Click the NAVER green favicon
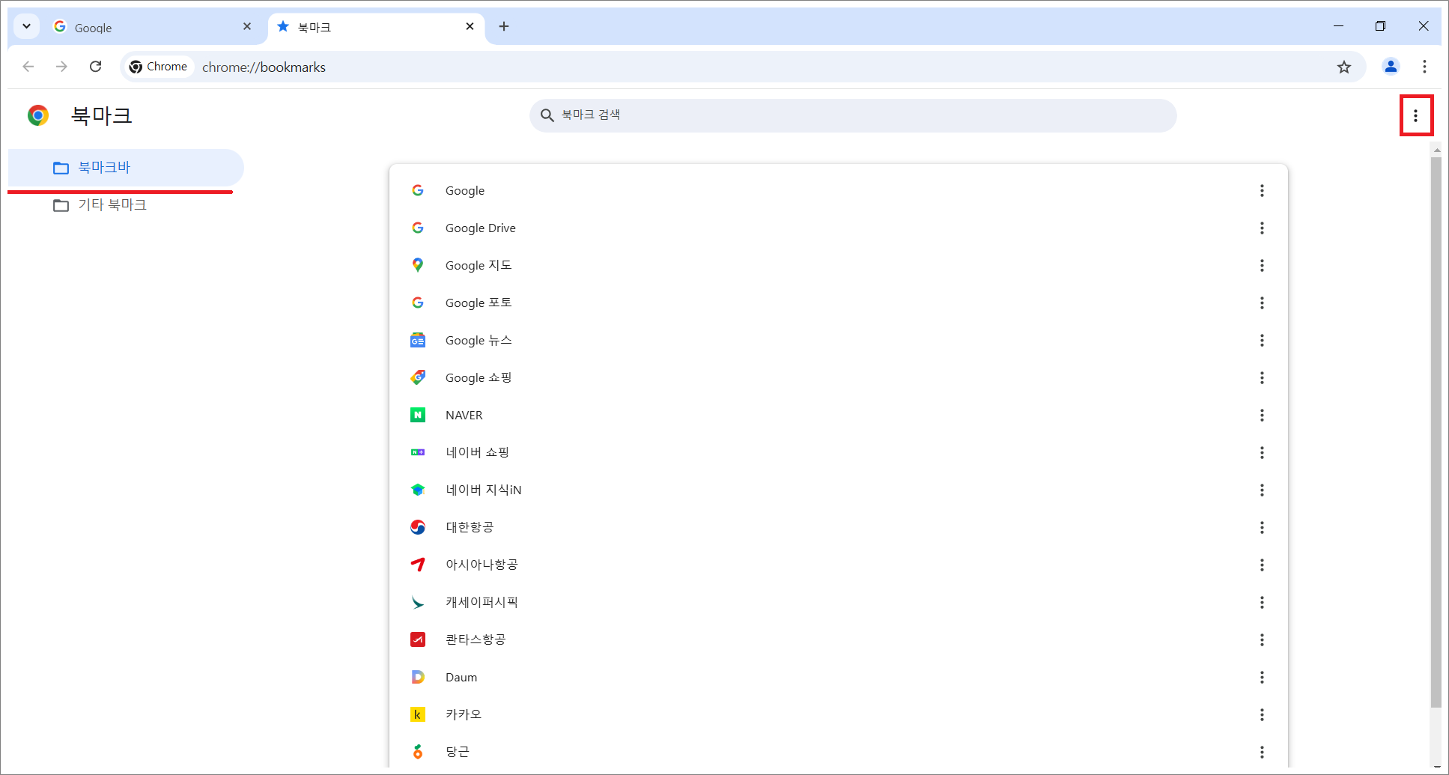Viewport: 1449px width, 775px height. pyautogui.click(x=418, y=415)
